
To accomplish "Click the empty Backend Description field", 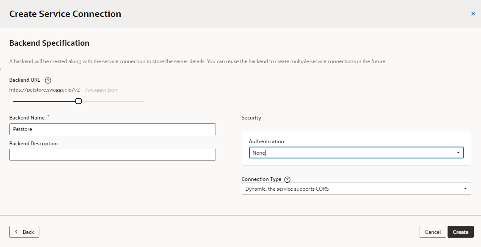I will click(112, 154).
